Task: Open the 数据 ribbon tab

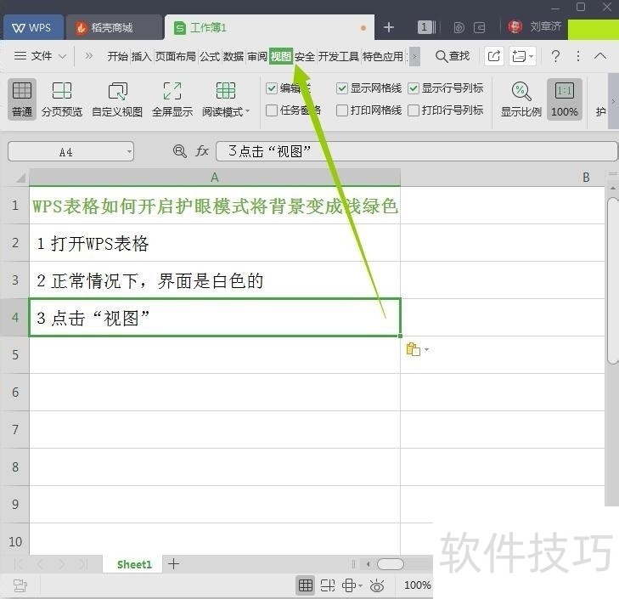Action: coord(234,56)
